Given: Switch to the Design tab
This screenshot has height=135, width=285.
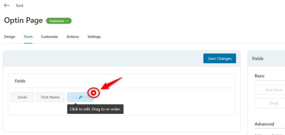Looking at the screenshot, I should pos(10,37).
